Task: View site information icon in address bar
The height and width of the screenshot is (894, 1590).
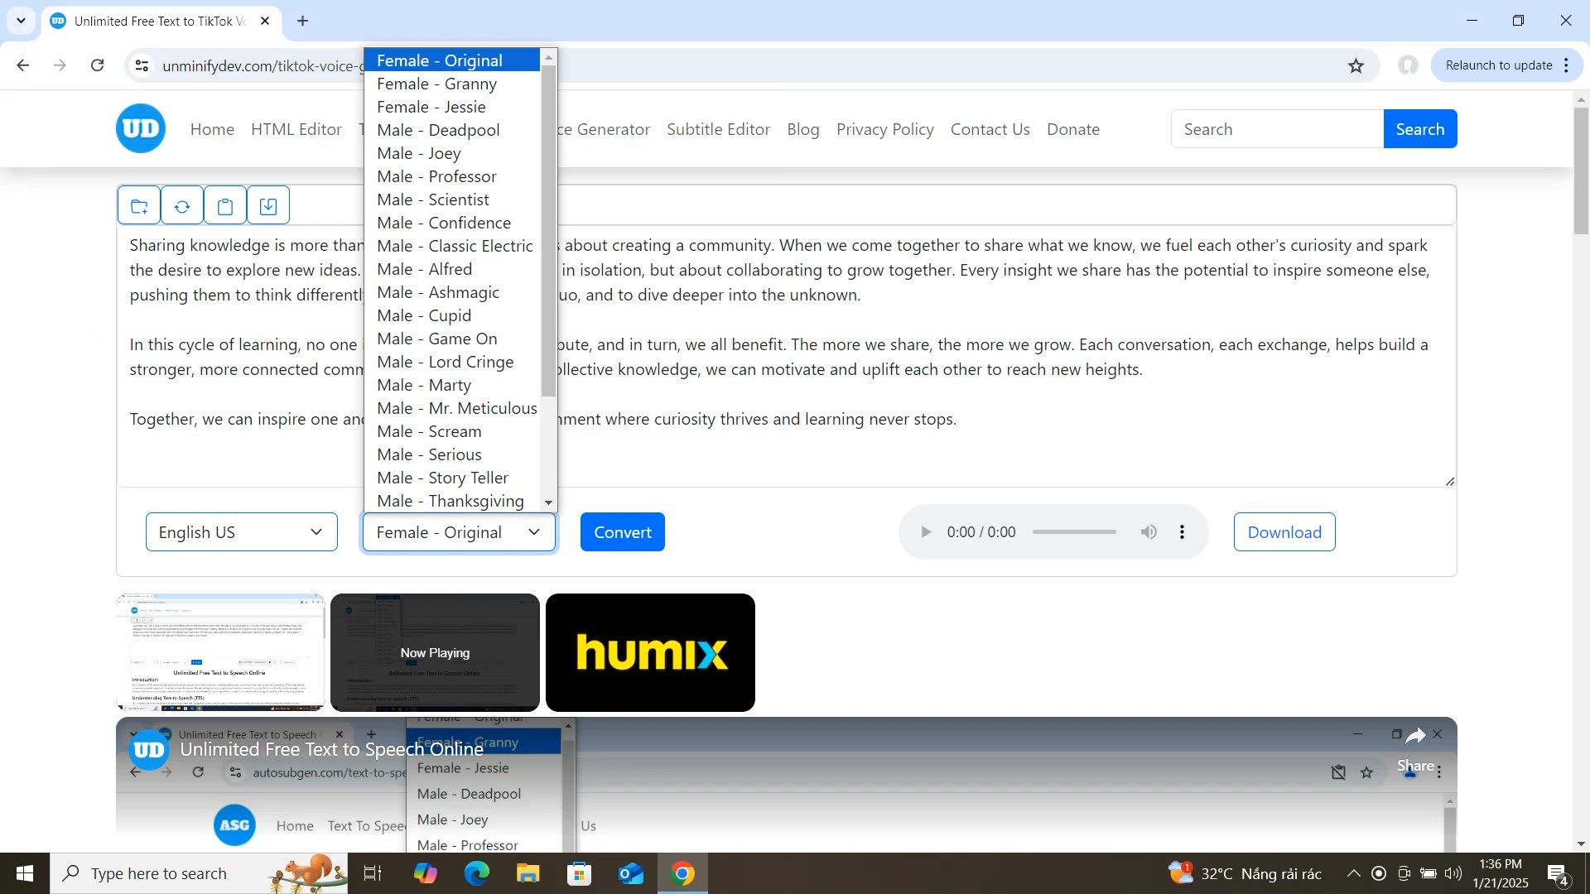Action: [142, 65]
